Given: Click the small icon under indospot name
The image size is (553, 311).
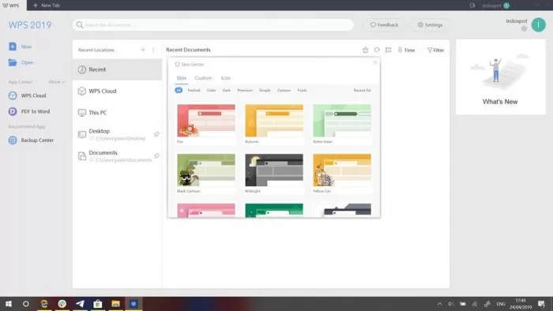Looking at the screenshot, I should click(x=524, y=28).
